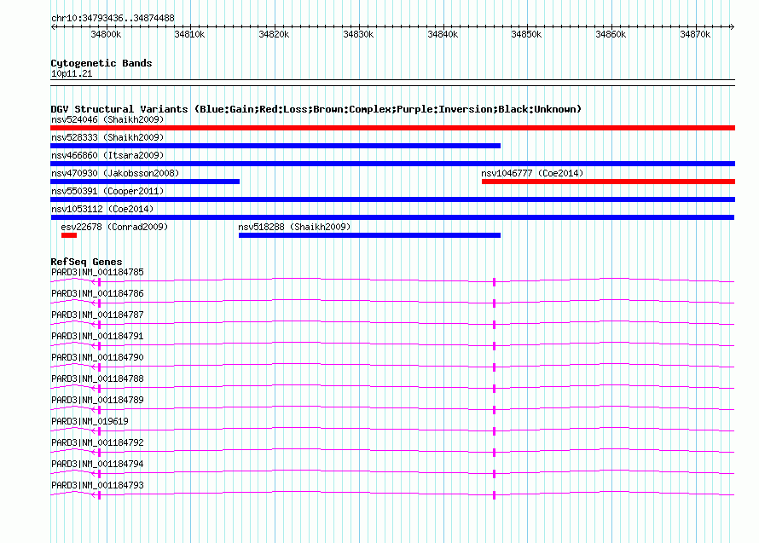Click the red nsv524046 loss variant bar

(x=392, y=128)
